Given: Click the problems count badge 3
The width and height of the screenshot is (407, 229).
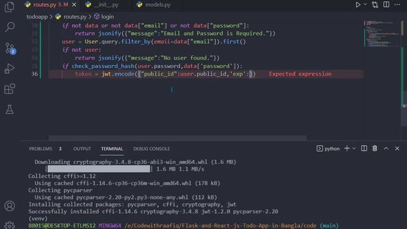Looking at the screenshot, I should (x=60, y=149).
